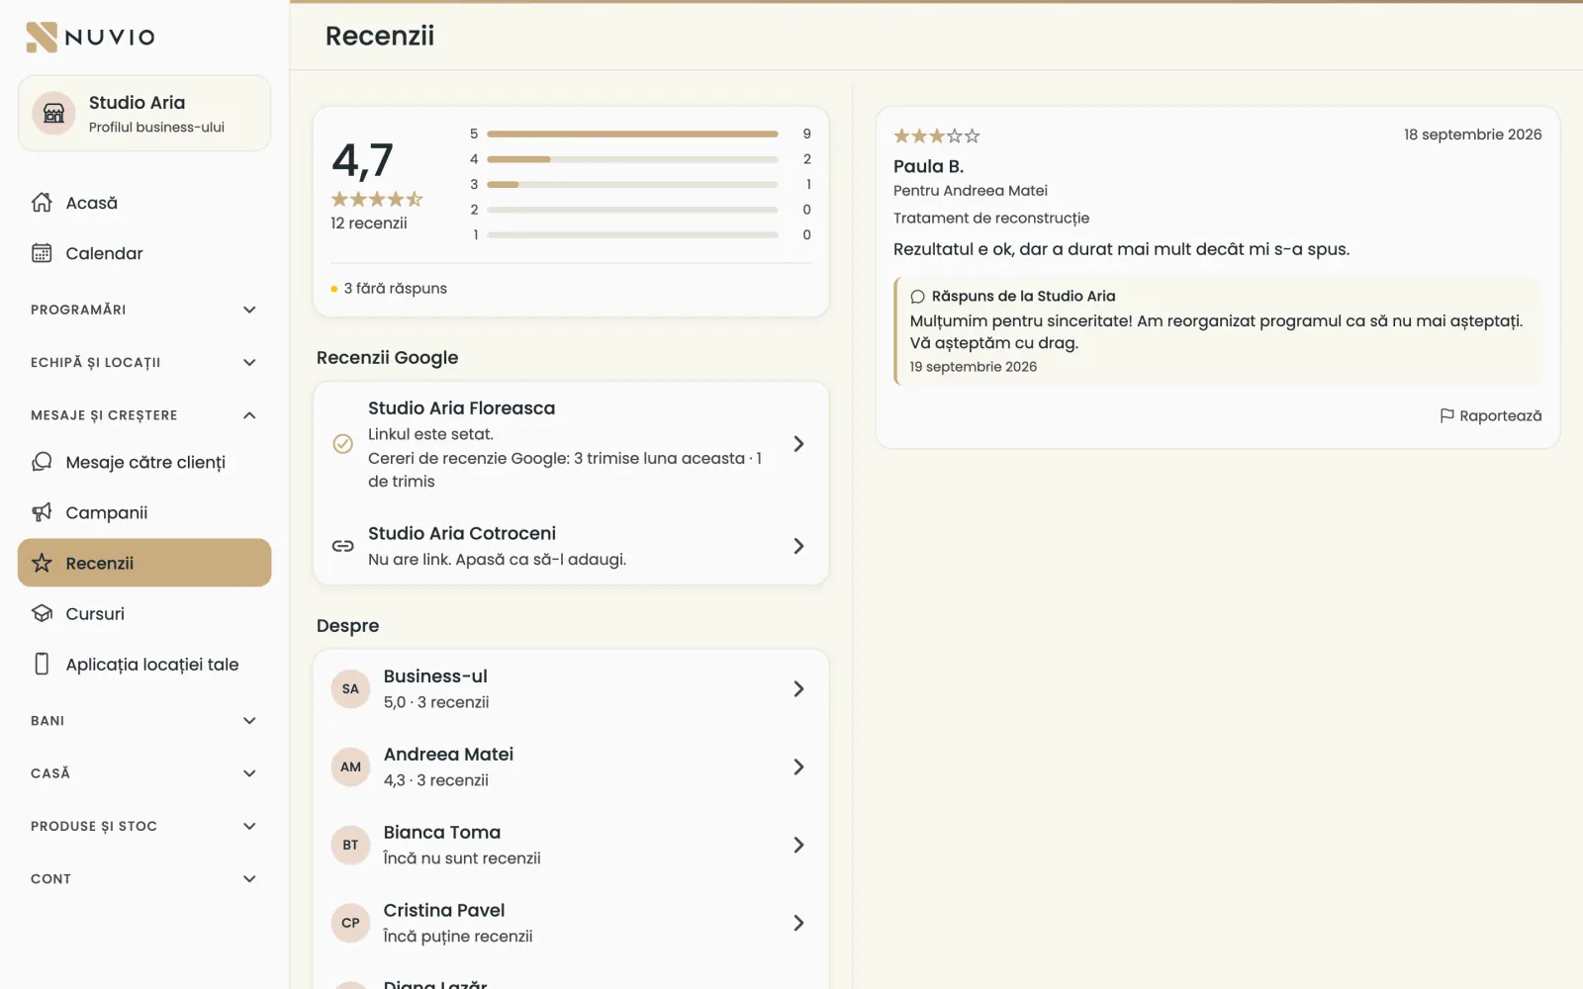The width and height of the screenshot is (1583, 989).
Task: Click the 3-star rating bar
Action: (x=632, y=184)
